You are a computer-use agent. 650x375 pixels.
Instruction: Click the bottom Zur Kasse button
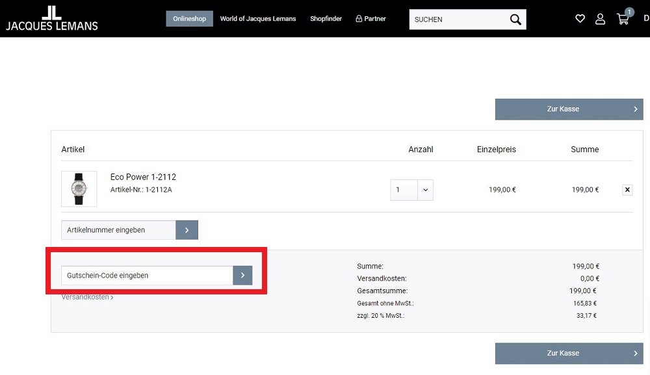[569, 353]
